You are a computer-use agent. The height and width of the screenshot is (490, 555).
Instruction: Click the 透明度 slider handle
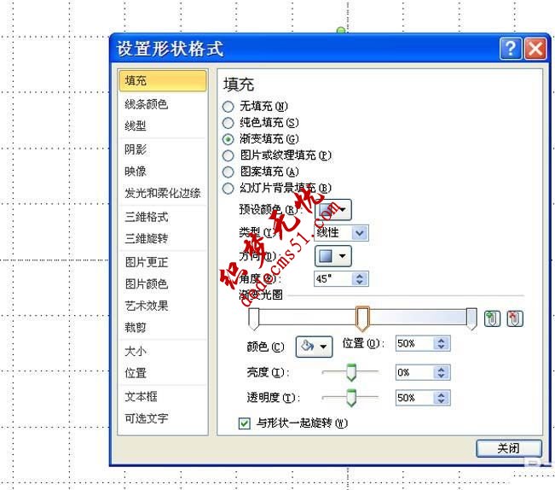coord(351,398)
